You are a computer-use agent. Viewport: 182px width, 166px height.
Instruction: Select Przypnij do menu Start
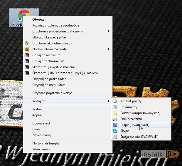pyautogui.click(x=48, y=85)
